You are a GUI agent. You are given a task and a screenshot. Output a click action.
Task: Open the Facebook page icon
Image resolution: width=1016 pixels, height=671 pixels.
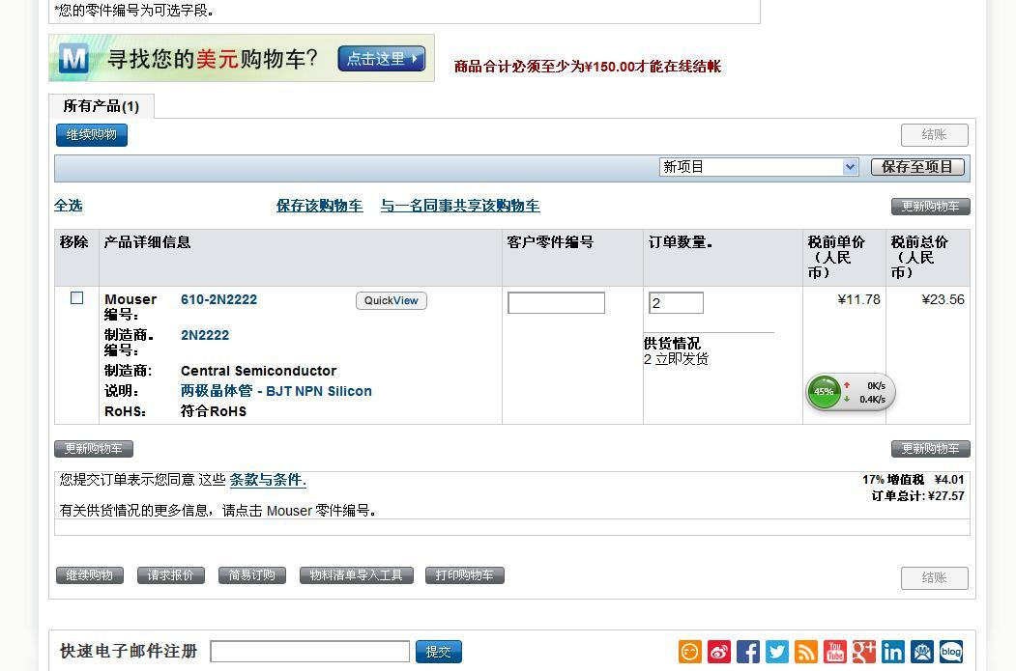click(748, 652)
